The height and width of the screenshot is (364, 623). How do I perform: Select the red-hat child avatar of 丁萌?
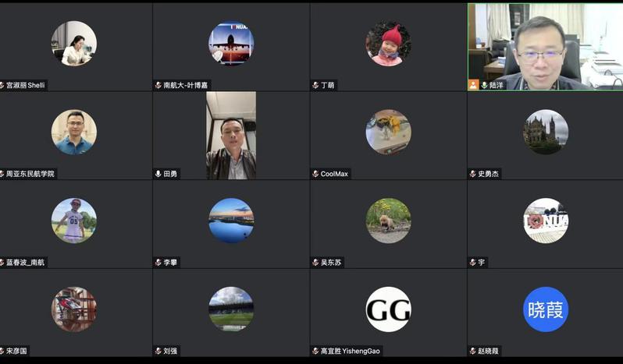pos(388,44)
